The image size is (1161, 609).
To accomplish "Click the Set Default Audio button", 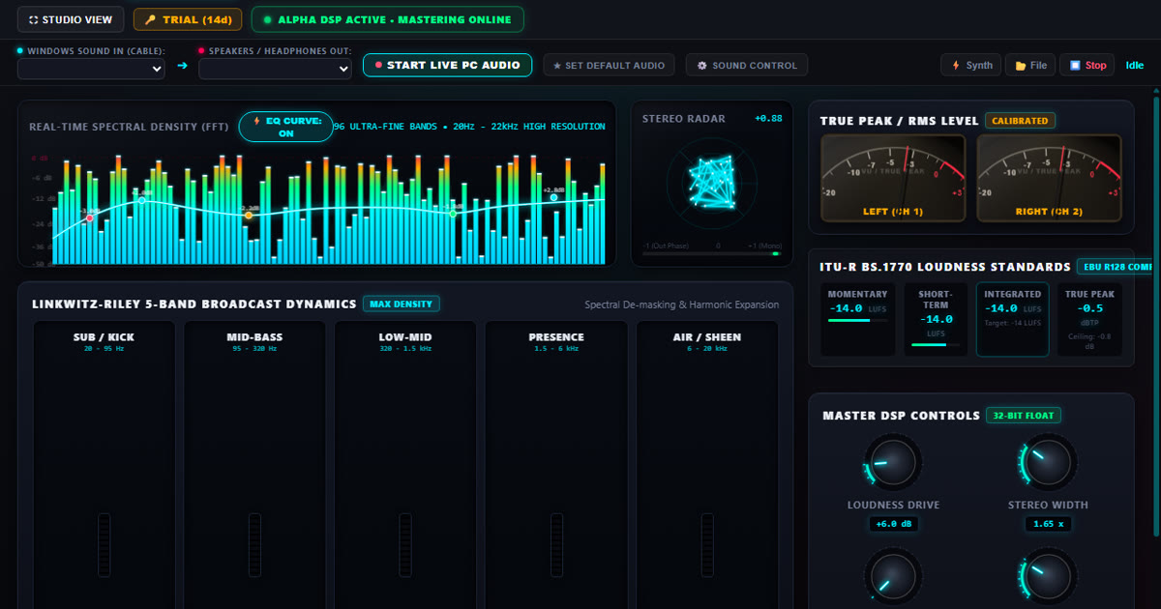I will point(609,65).
